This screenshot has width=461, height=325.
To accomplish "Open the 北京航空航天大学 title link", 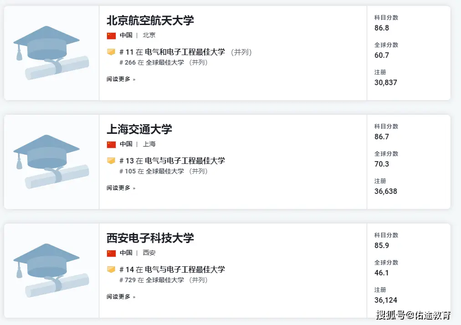I will [x=150, y=20].
